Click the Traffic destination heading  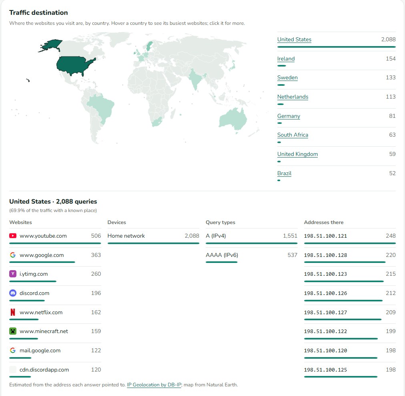tap(38, 12)
